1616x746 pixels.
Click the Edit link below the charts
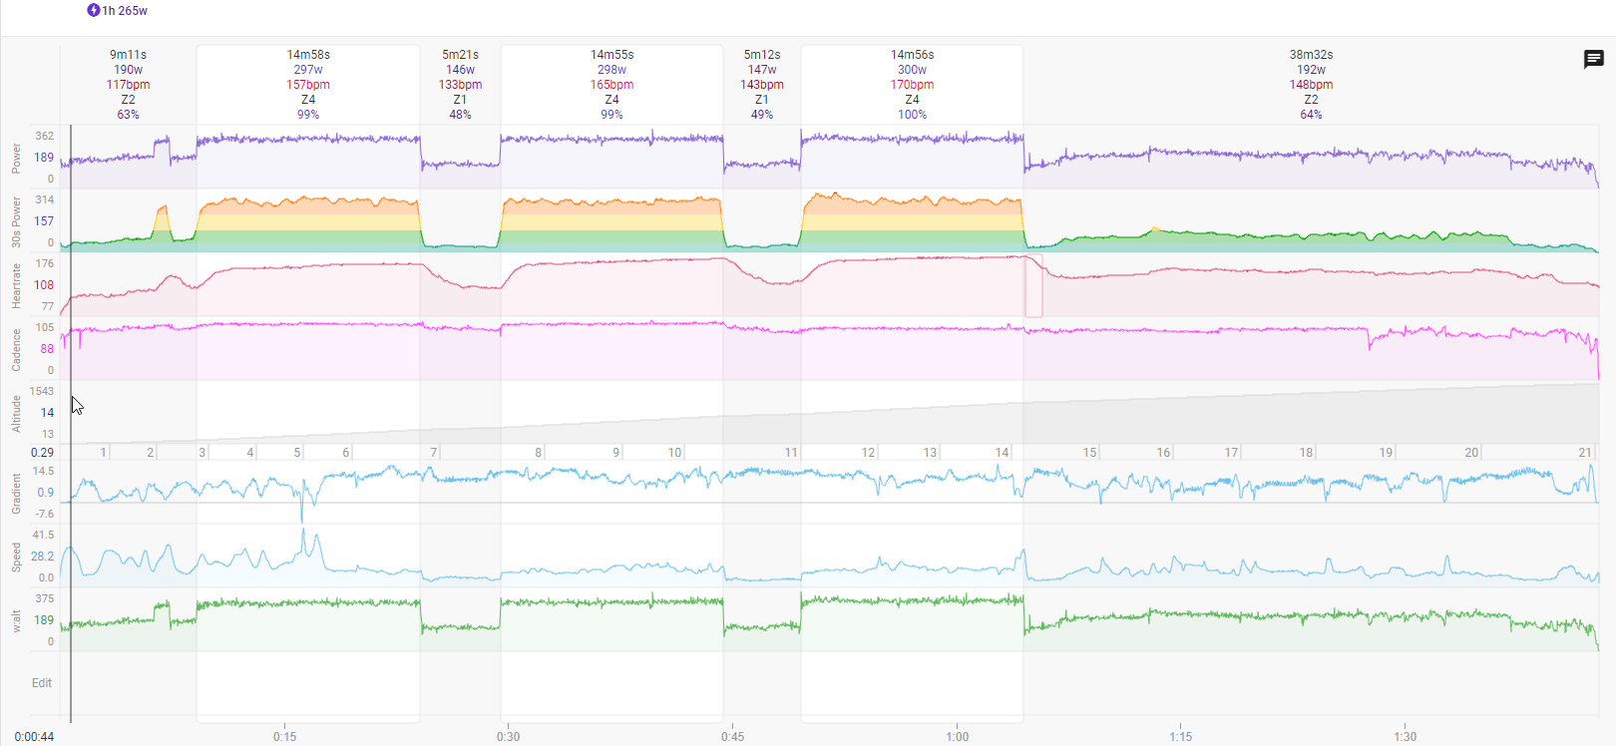pyautogui.click(x=41, y=683)
